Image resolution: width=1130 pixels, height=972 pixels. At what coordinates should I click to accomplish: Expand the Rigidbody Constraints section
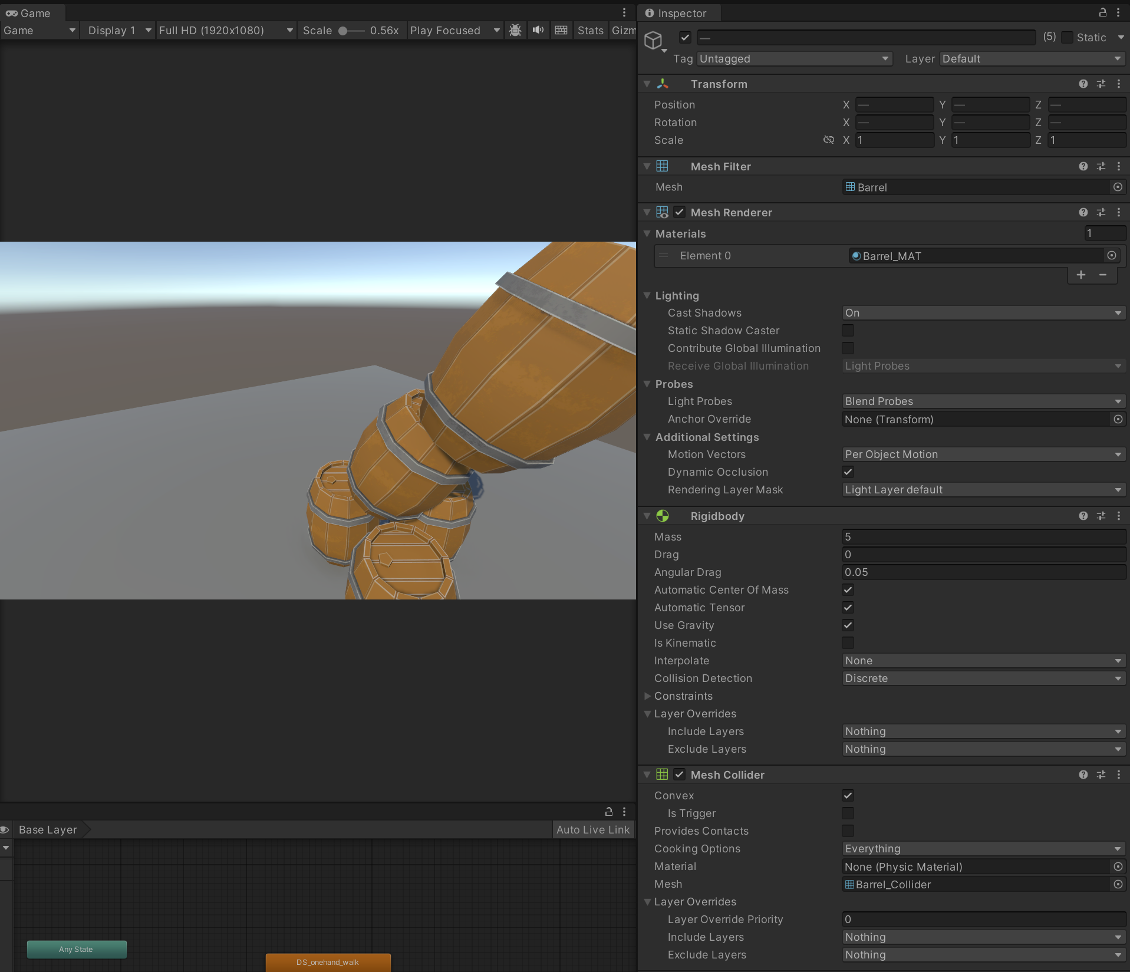coord(648,696)
